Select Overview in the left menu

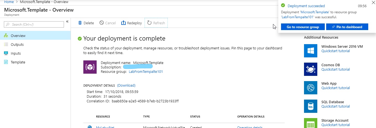point(35,36)
